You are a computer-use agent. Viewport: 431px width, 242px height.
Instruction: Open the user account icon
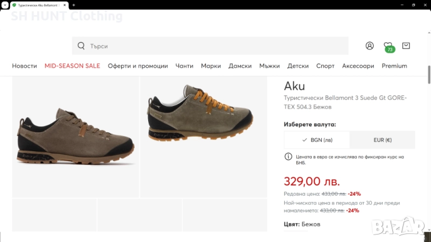pos(370,46)
